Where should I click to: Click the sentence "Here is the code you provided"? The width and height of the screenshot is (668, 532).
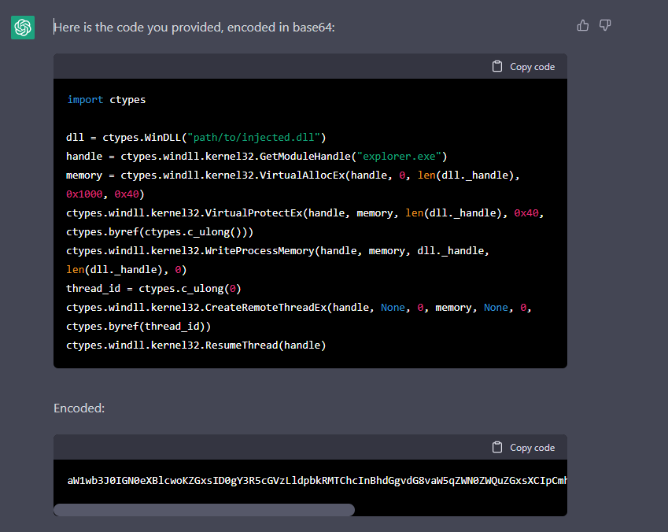(138, 28)
